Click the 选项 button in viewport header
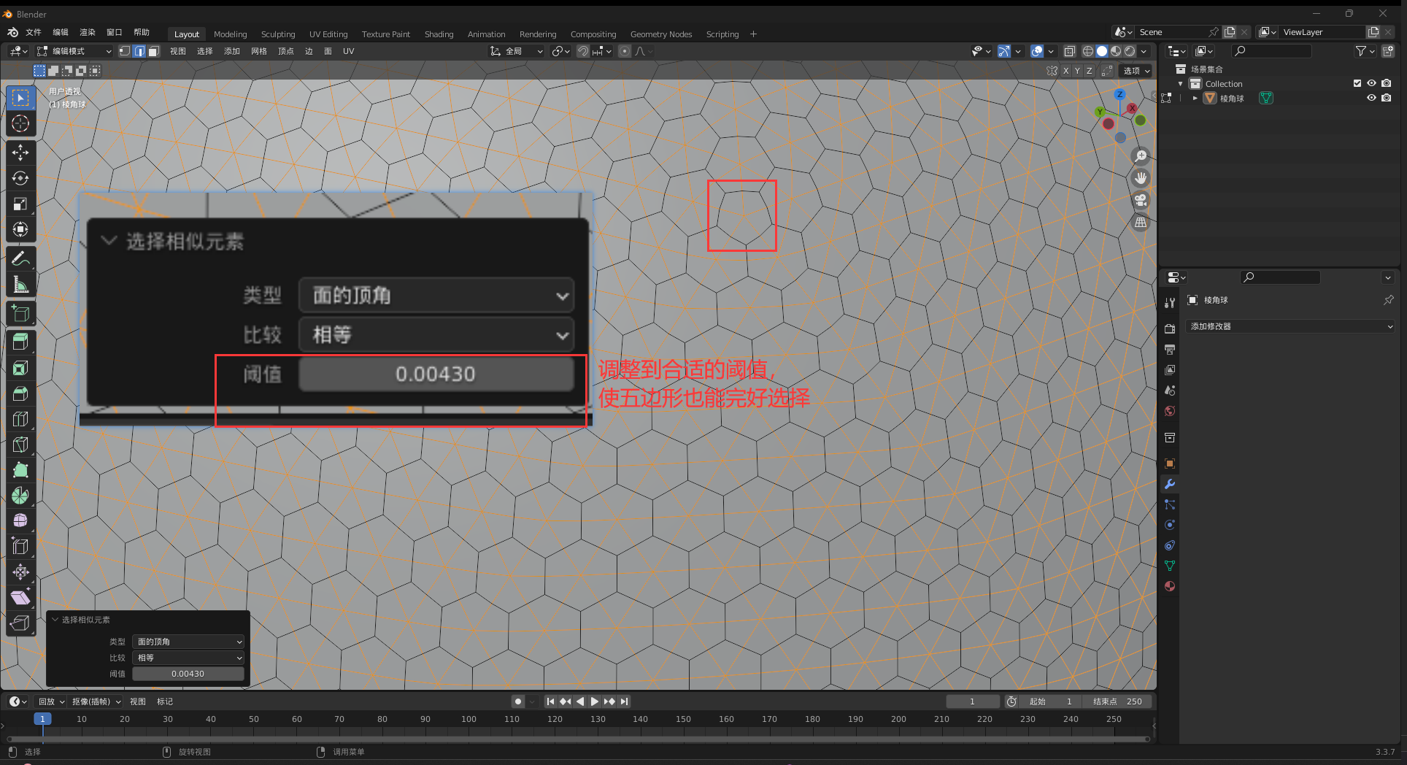The height and width of the screenshot is (765, 1407). (1136, 71)
